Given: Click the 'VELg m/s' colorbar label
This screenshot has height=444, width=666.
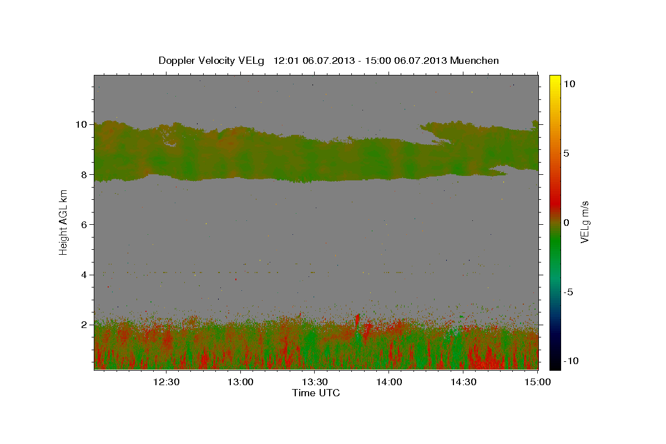Looking at the screenshot, I should point(585,222).
